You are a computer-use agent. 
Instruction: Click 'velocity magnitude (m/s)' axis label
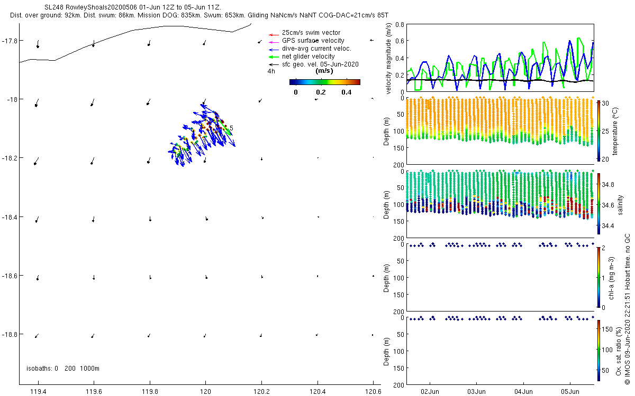pyautogui.click(x=389, y=58)
